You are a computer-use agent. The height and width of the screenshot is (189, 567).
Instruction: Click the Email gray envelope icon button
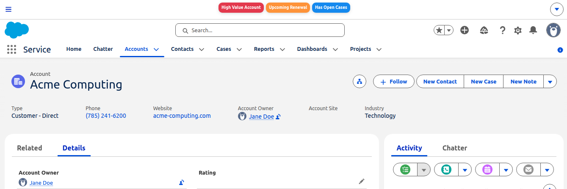pos(528,170)
